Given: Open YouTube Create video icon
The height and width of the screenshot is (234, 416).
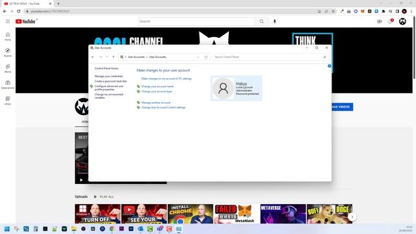Looking at the screenshot, I should (x=380, y=21).
